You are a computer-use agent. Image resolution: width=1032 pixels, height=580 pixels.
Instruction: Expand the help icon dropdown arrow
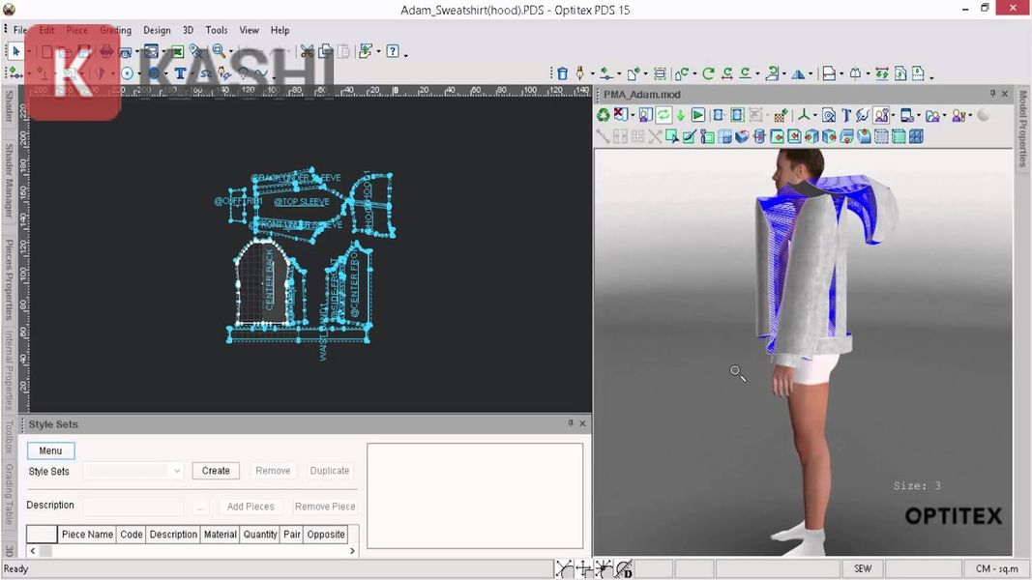(405, 54)
